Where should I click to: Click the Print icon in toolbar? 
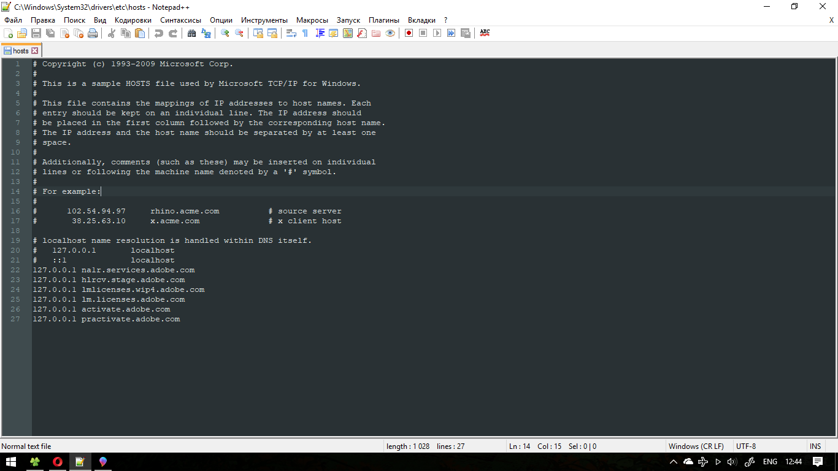click(x=93, y=33)
